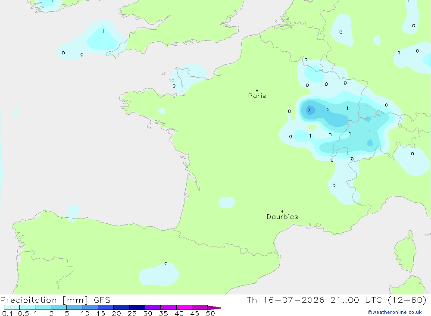Click the over-50 arrow tip of legend
The image size is (431, 316).
coord(216,308)
